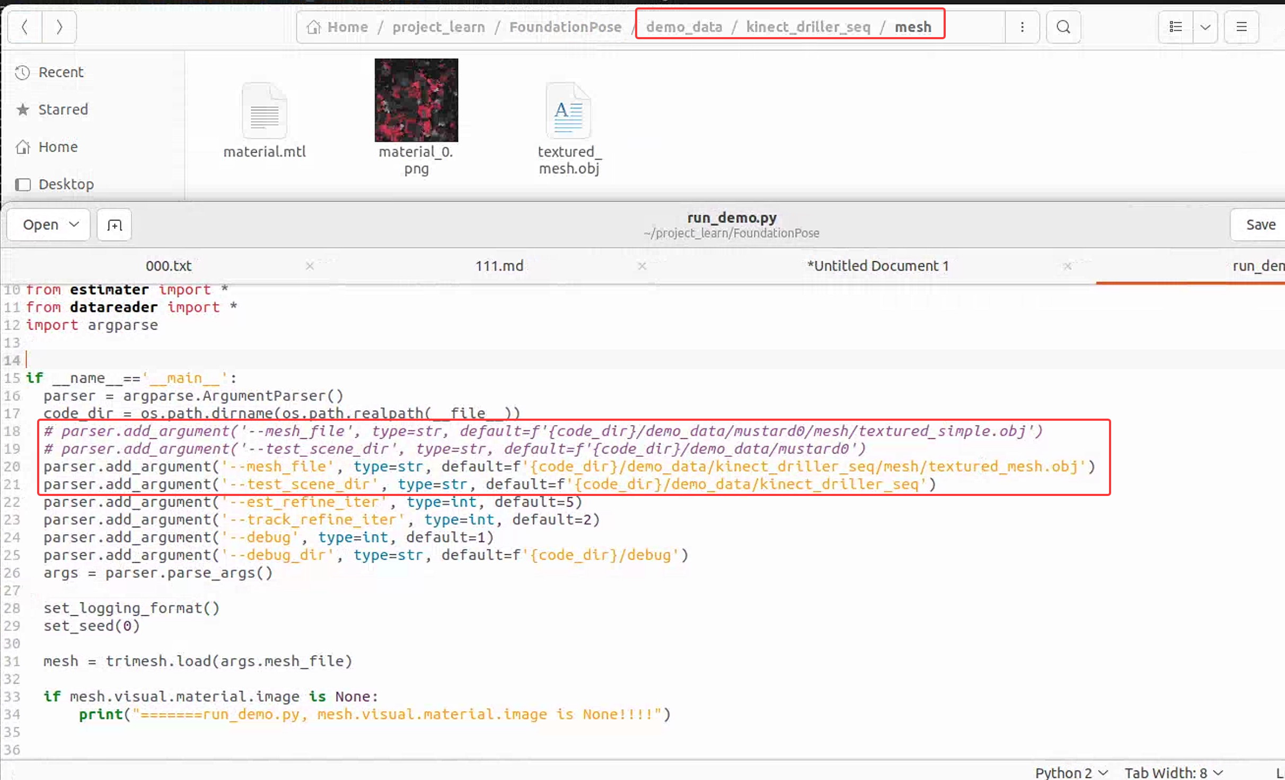Navigate to kinect_driller_seq in path bar
Viewport: 1285px width, 780px height.
click(808, 26)
